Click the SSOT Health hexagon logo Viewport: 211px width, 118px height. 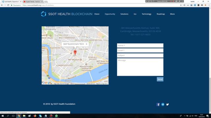44,14
